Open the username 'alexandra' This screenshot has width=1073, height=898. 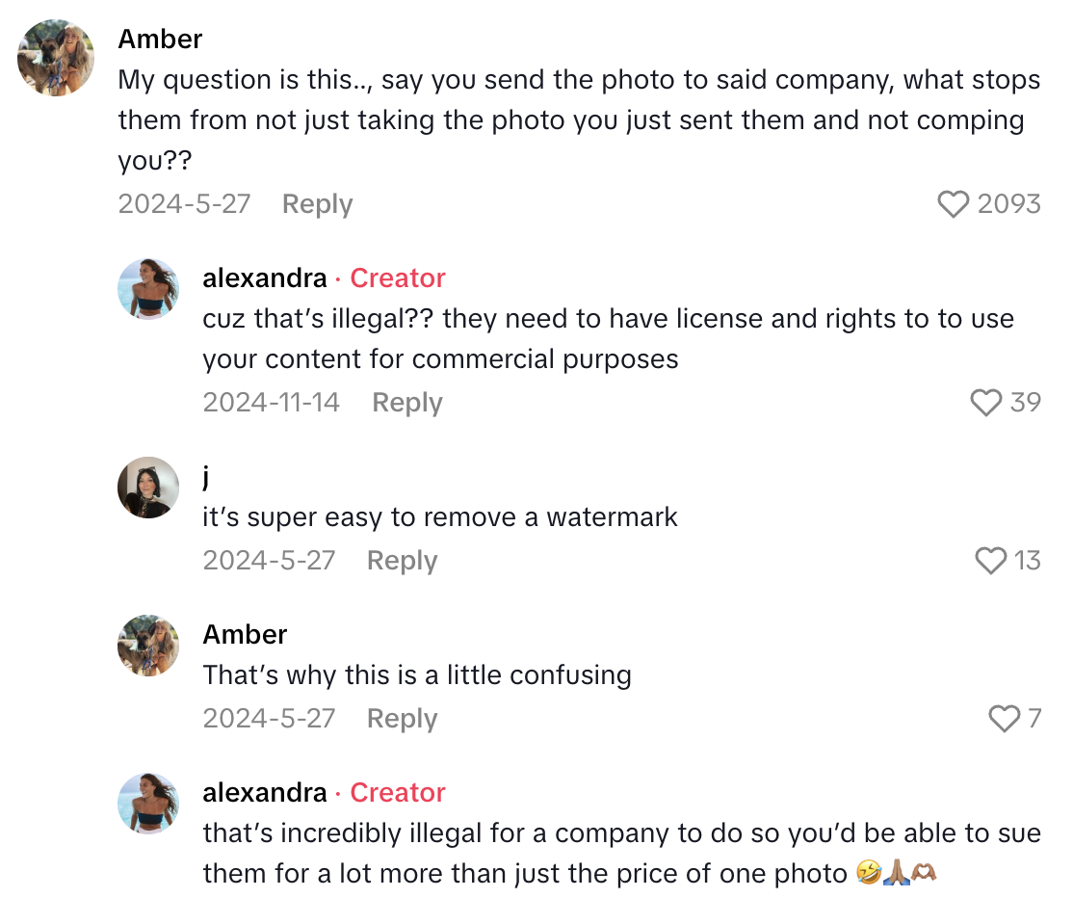coord(265,277)
